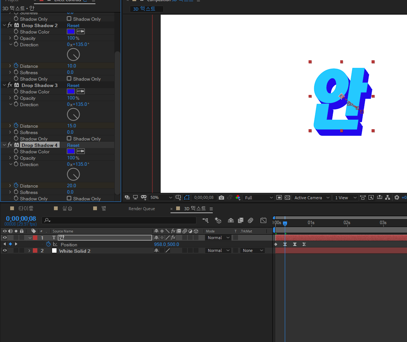Open the 3D 텍스트 timeline panel menu
Image resolution: width=407 pixels, height=342 pixels.
click(x=211, y=209)
